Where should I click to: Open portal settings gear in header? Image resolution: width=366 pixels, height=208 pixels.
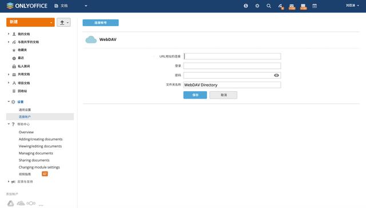[x=257, y=6]
